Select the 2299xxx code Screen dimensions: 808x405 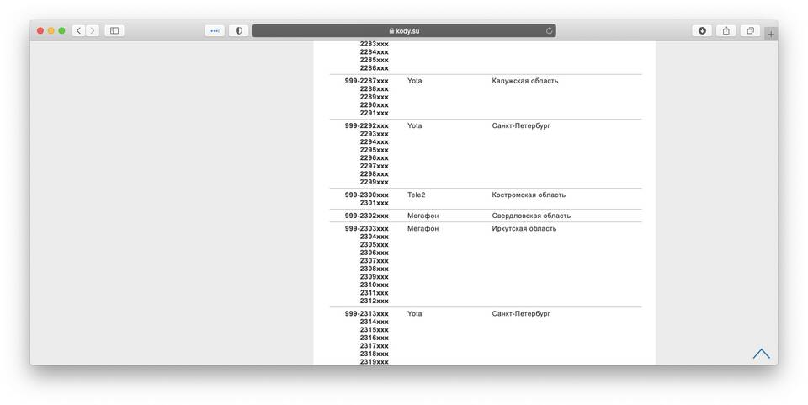(x=374, y=182)
